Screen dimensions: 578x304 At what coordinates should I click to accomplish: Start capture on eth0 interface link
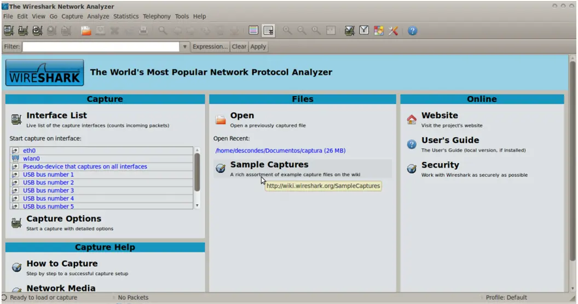pos(29,151)
